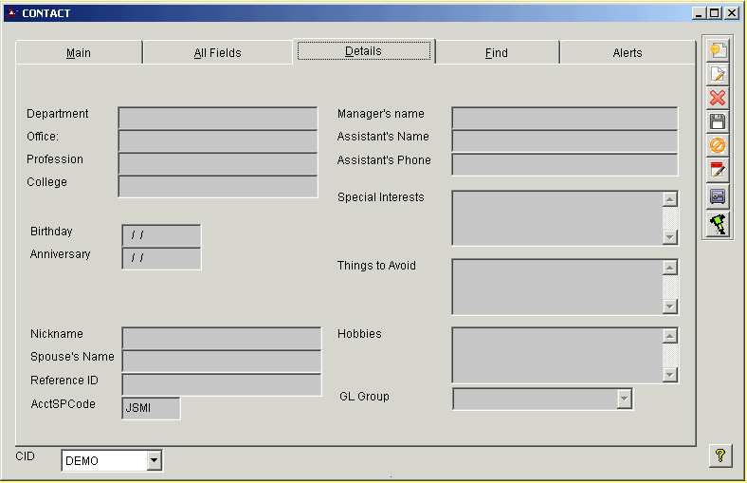This screenshot has height=483, width=747.
Task: Click the orange cancel circle icon
Action: [x=718, y=145]
